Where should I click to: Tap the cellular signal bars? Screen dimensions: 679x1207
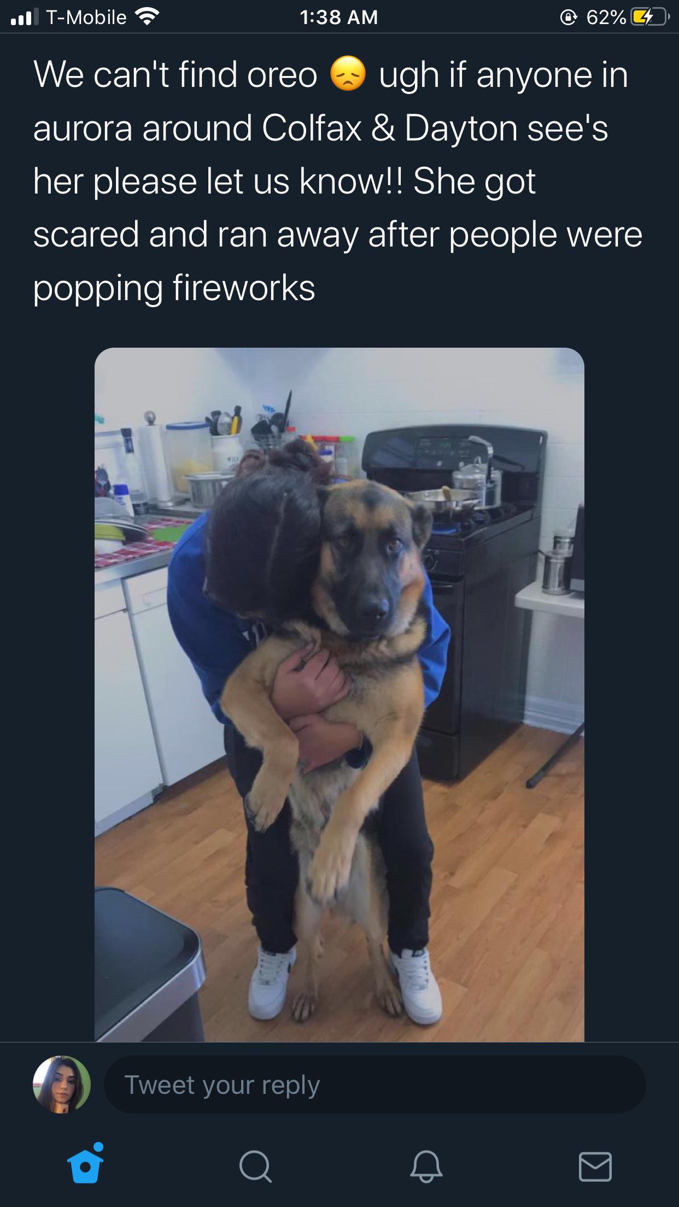(25, 17)
